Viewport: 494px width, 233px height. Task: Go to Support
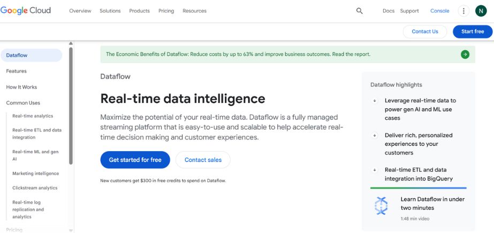click(409, 11)
